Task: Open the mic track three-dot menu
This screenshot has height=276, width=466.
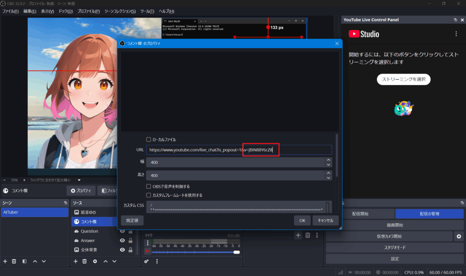Action: tap(147, 243)
